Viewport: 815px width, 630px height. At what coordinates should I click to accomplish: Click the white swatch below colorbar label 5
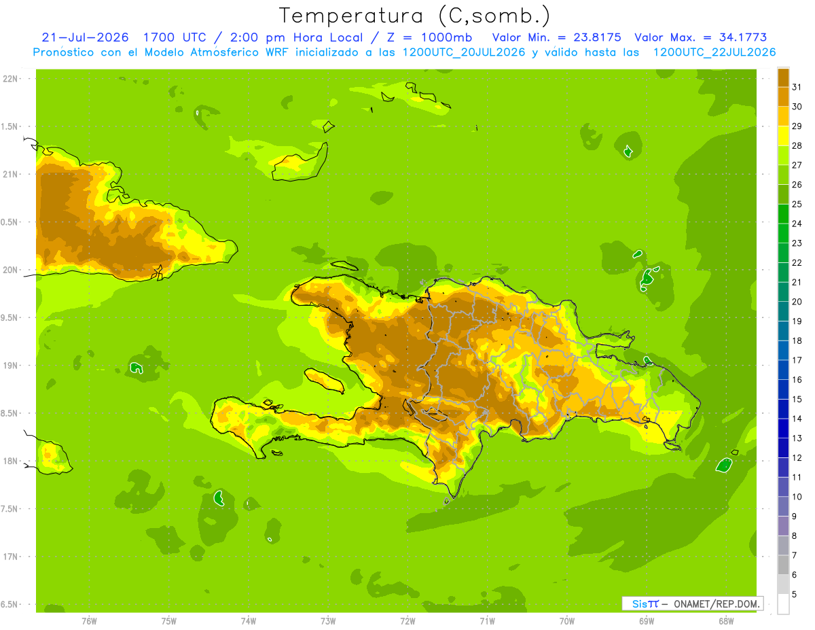point(783,604)
